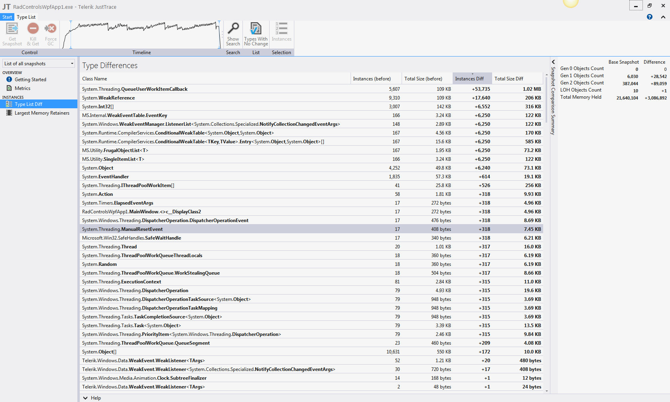The width and height of the screenshot is (670, 402).
Task: Click the Kill & Get icon
Action: tap(33, 28)
